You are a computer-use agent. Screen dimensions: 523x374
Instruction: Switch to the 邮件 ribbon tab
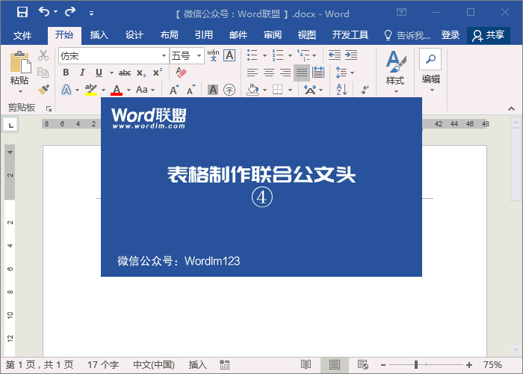238,34
